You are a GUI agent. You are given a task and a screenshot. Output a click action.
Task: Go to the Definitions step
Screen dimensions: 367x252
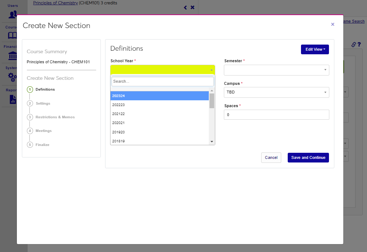(45, 90)
